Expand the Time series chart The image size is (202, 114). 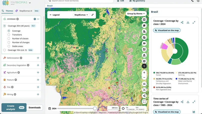[194, 102]
